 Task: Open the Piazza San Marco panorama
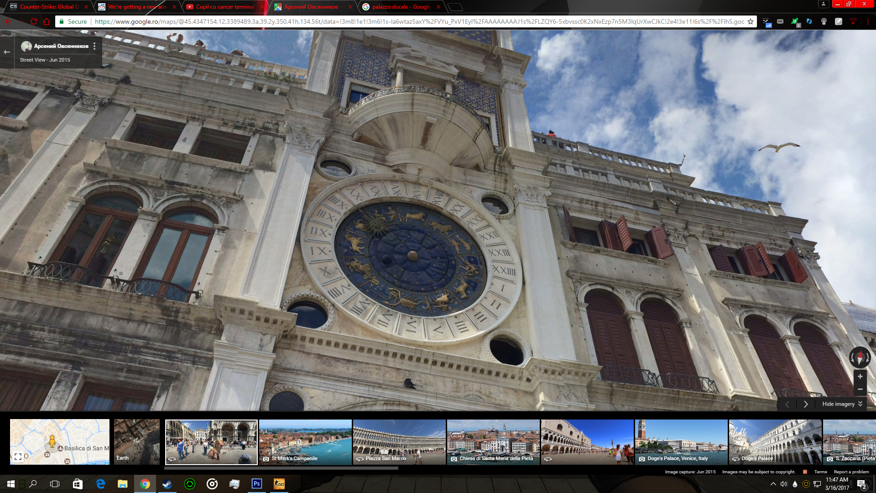coord(399,442)
